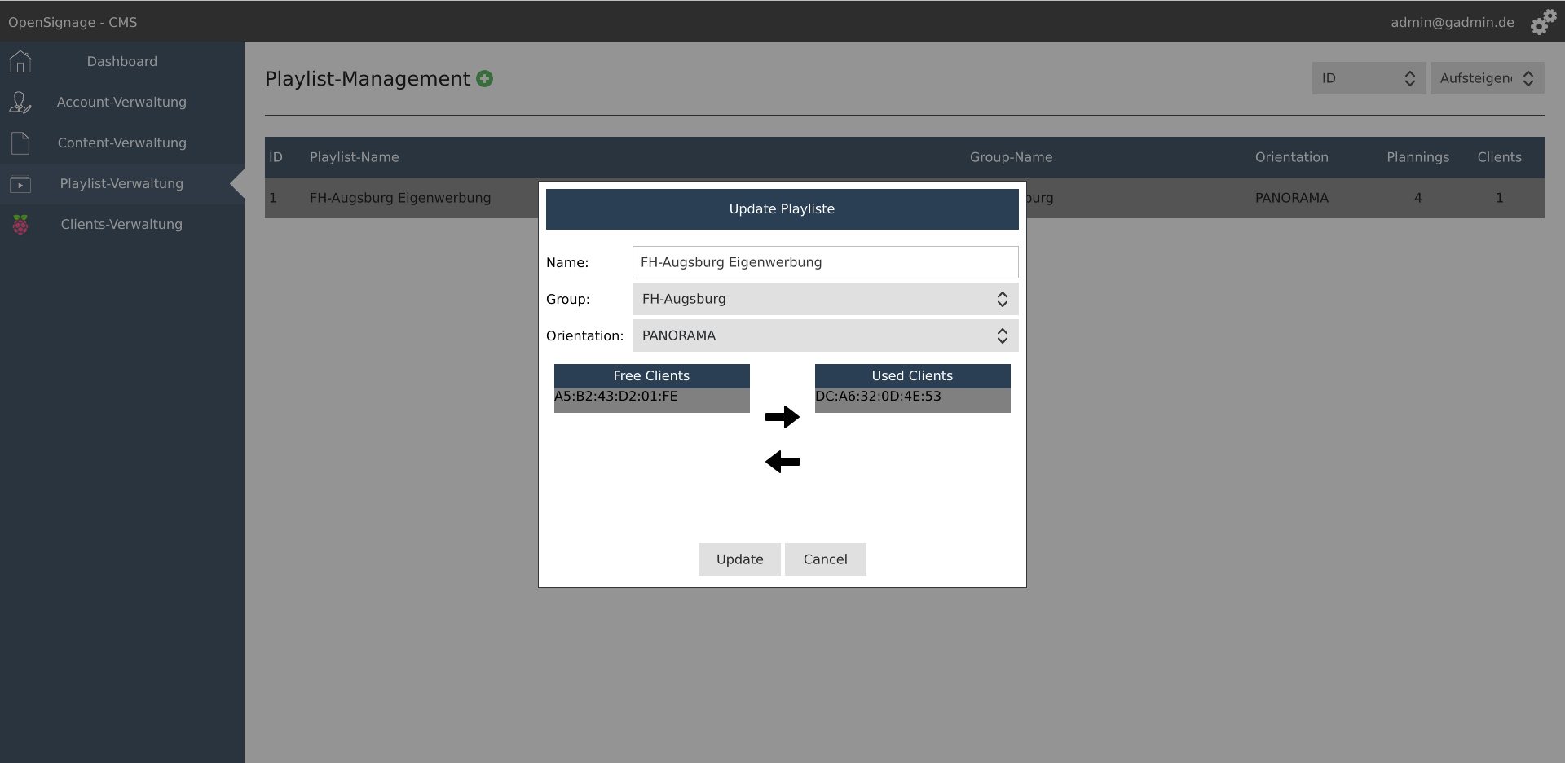1565x763 pixels.
Task: Click the Account-Verwaltung user icon
Action: pyautogui.click(x=20, y=103)
